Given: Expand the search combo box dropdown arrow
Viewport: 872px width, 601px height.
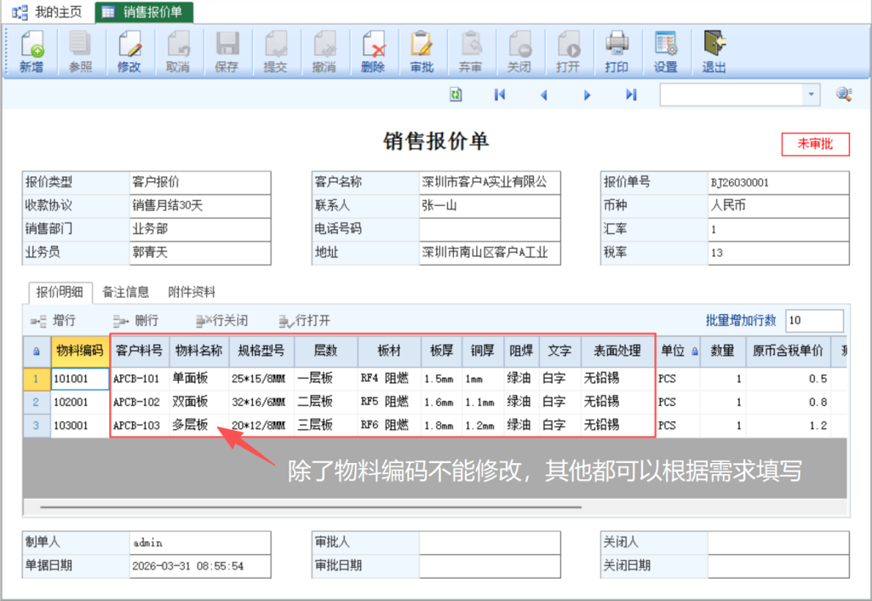Looking at the screenshot, I should 810,94.
